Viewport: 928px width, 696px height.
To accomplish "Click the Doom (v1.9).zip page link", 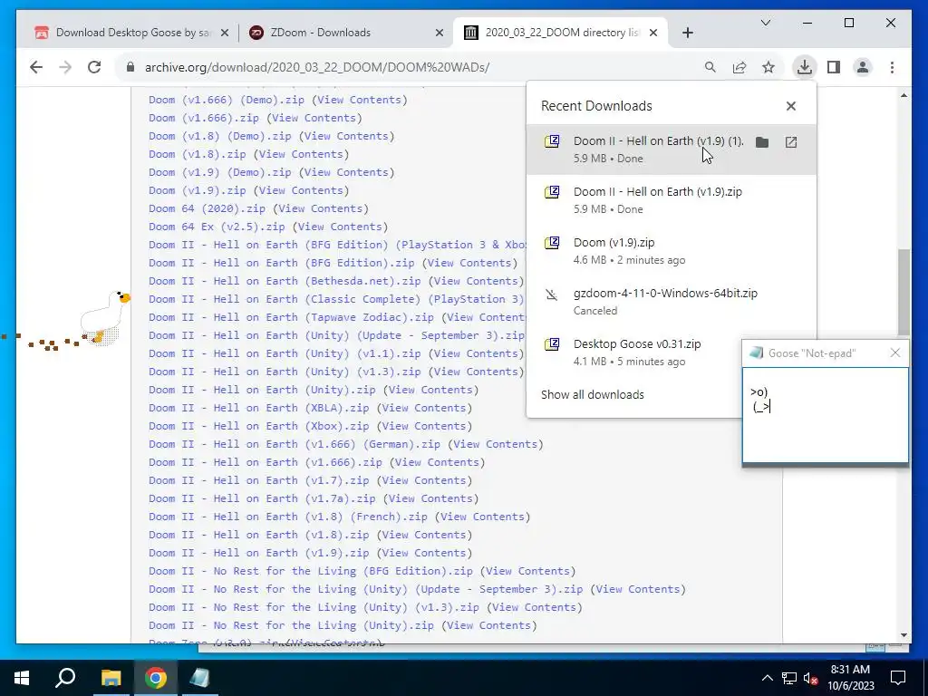I will (197, 190).
